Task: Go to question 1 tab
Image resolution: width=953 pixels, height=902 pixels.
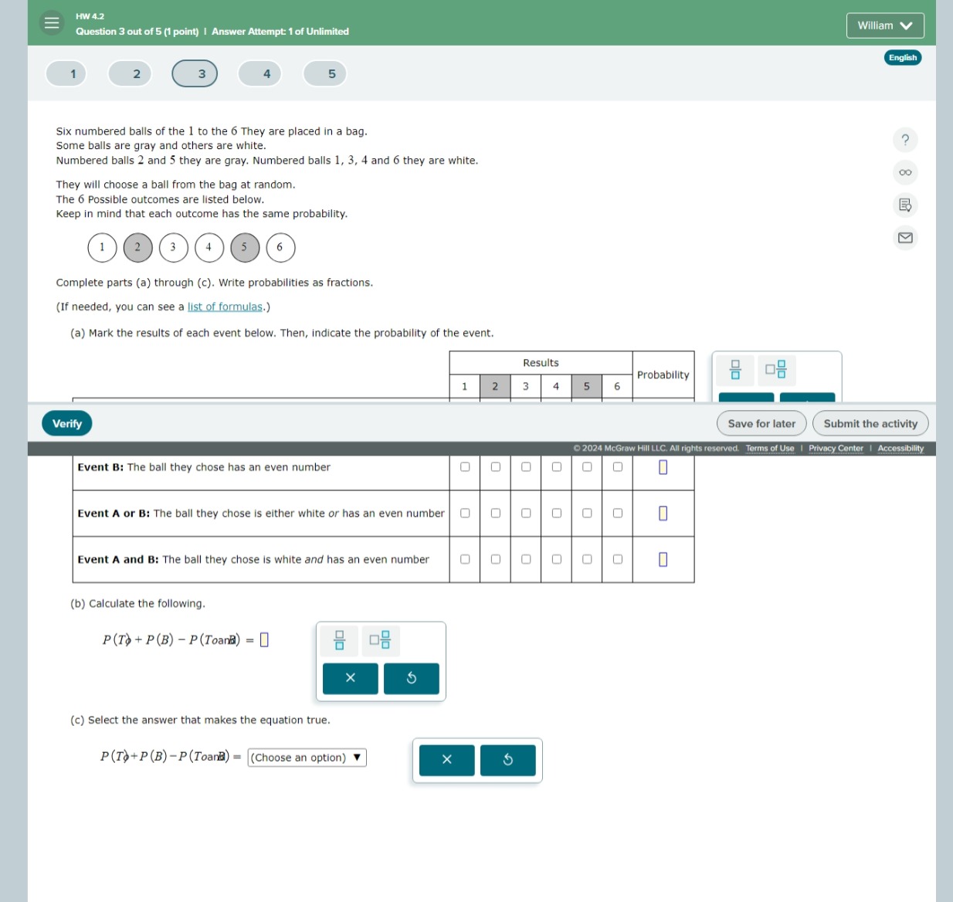Action: [66, 73]
